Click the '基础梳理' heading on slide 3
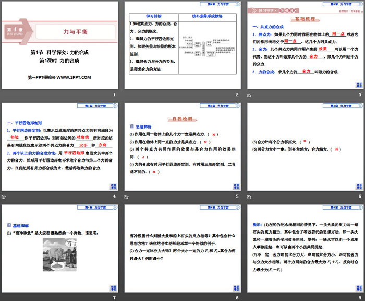The image size is (365, 301). [x=305, y=18]
